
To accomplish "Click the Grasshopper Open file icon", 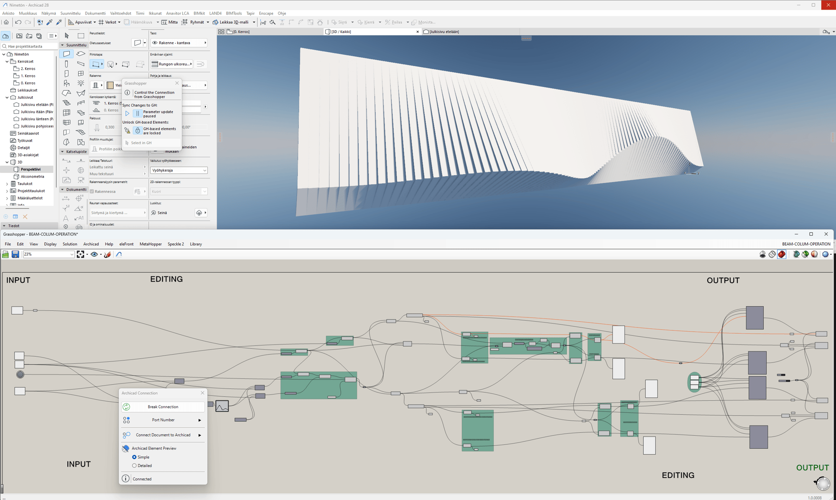I will point(6,254).
